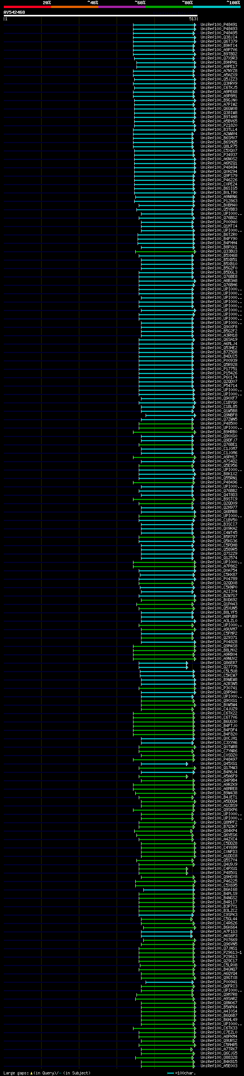
Task: Select the UniRef100_Q53HE2 label
Action: (219, 348)
